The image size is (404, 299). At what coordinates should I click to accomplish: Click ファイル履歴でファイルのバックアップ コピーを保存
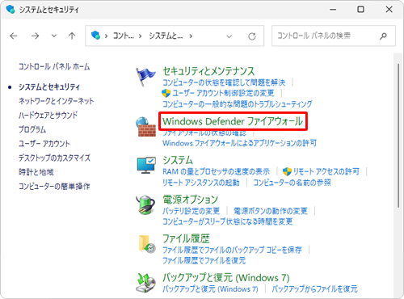(x=232, y=250)
